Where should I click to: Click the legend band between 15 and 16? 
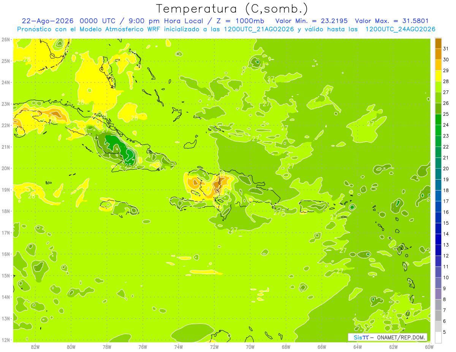pos(438,218)
